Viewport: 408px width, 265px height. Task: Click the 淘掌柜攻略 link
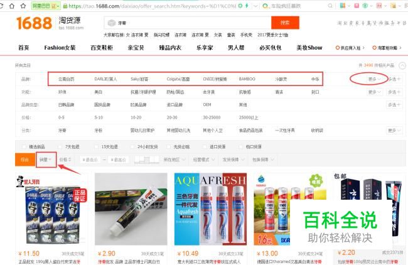click(387, 48)
